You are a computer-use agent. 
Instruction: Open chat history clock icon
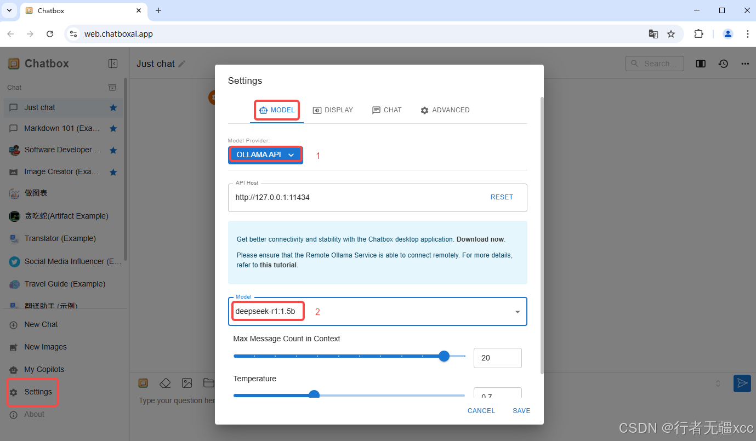pos(723,64)
